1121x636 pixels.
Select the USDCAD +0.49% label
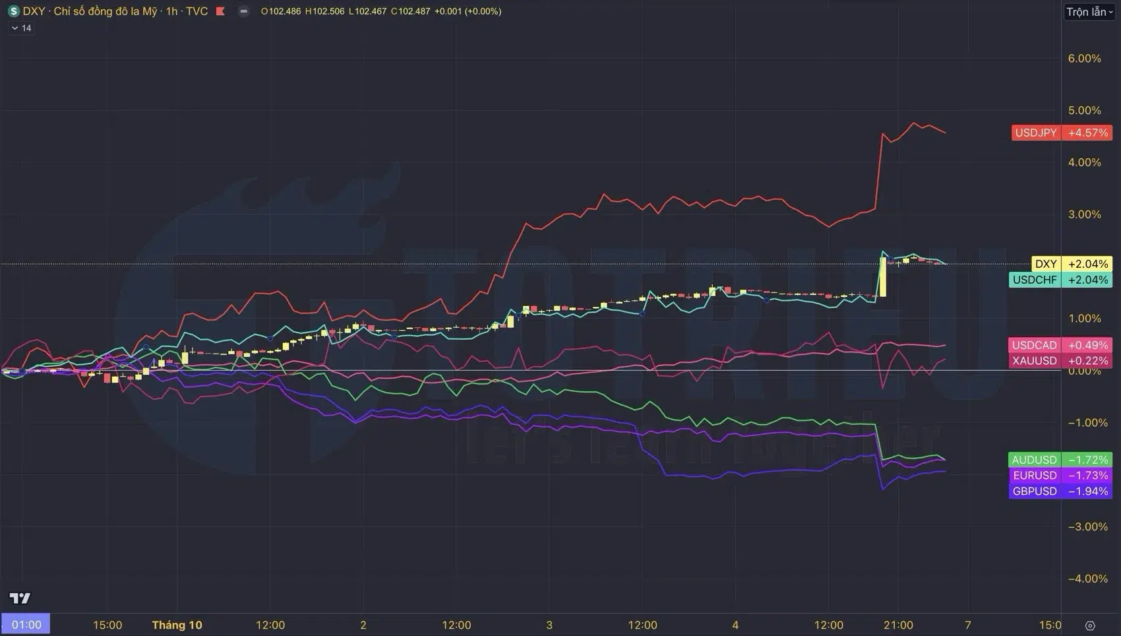click(x=1060, y=345)
